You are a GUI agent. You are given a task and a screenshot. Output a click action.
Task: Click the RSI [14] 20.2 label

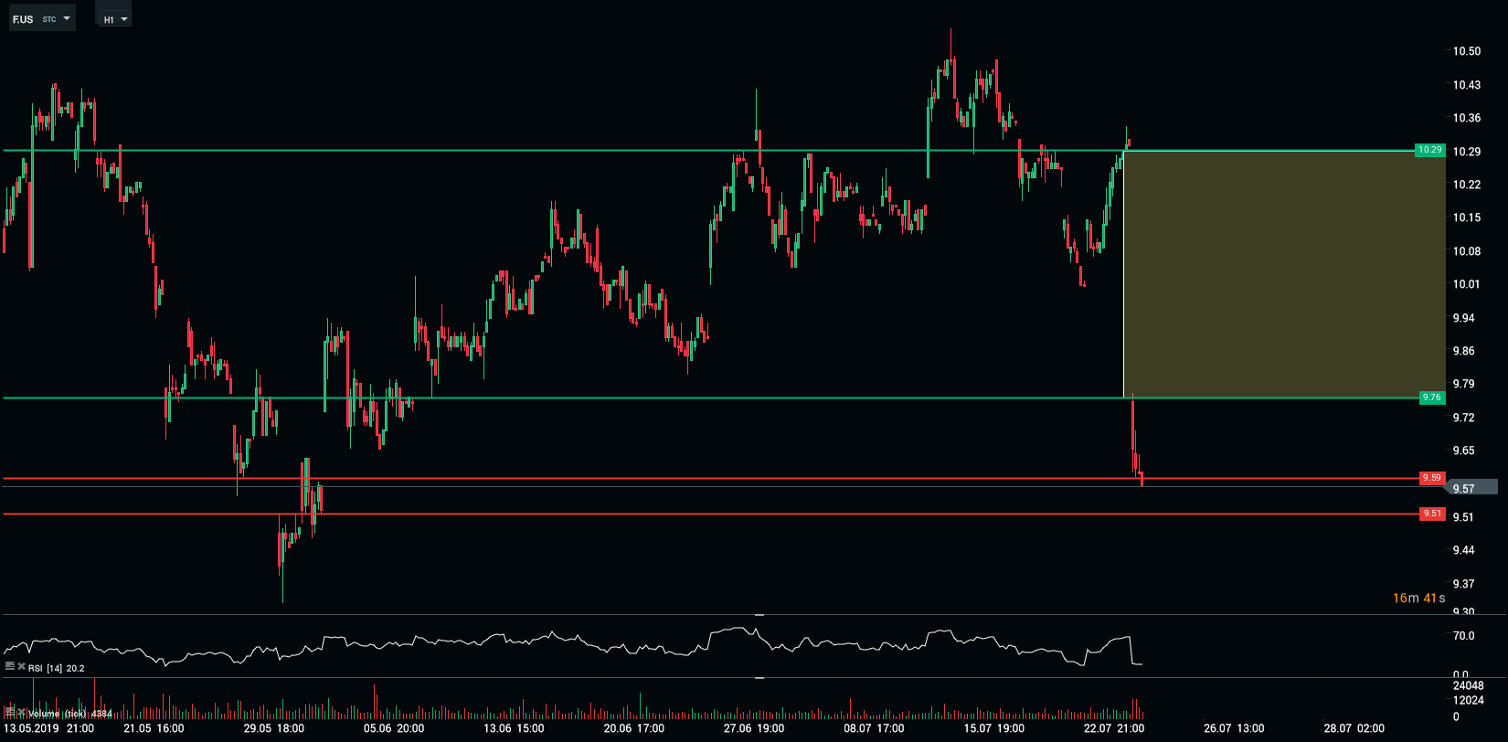pos(57,668)
